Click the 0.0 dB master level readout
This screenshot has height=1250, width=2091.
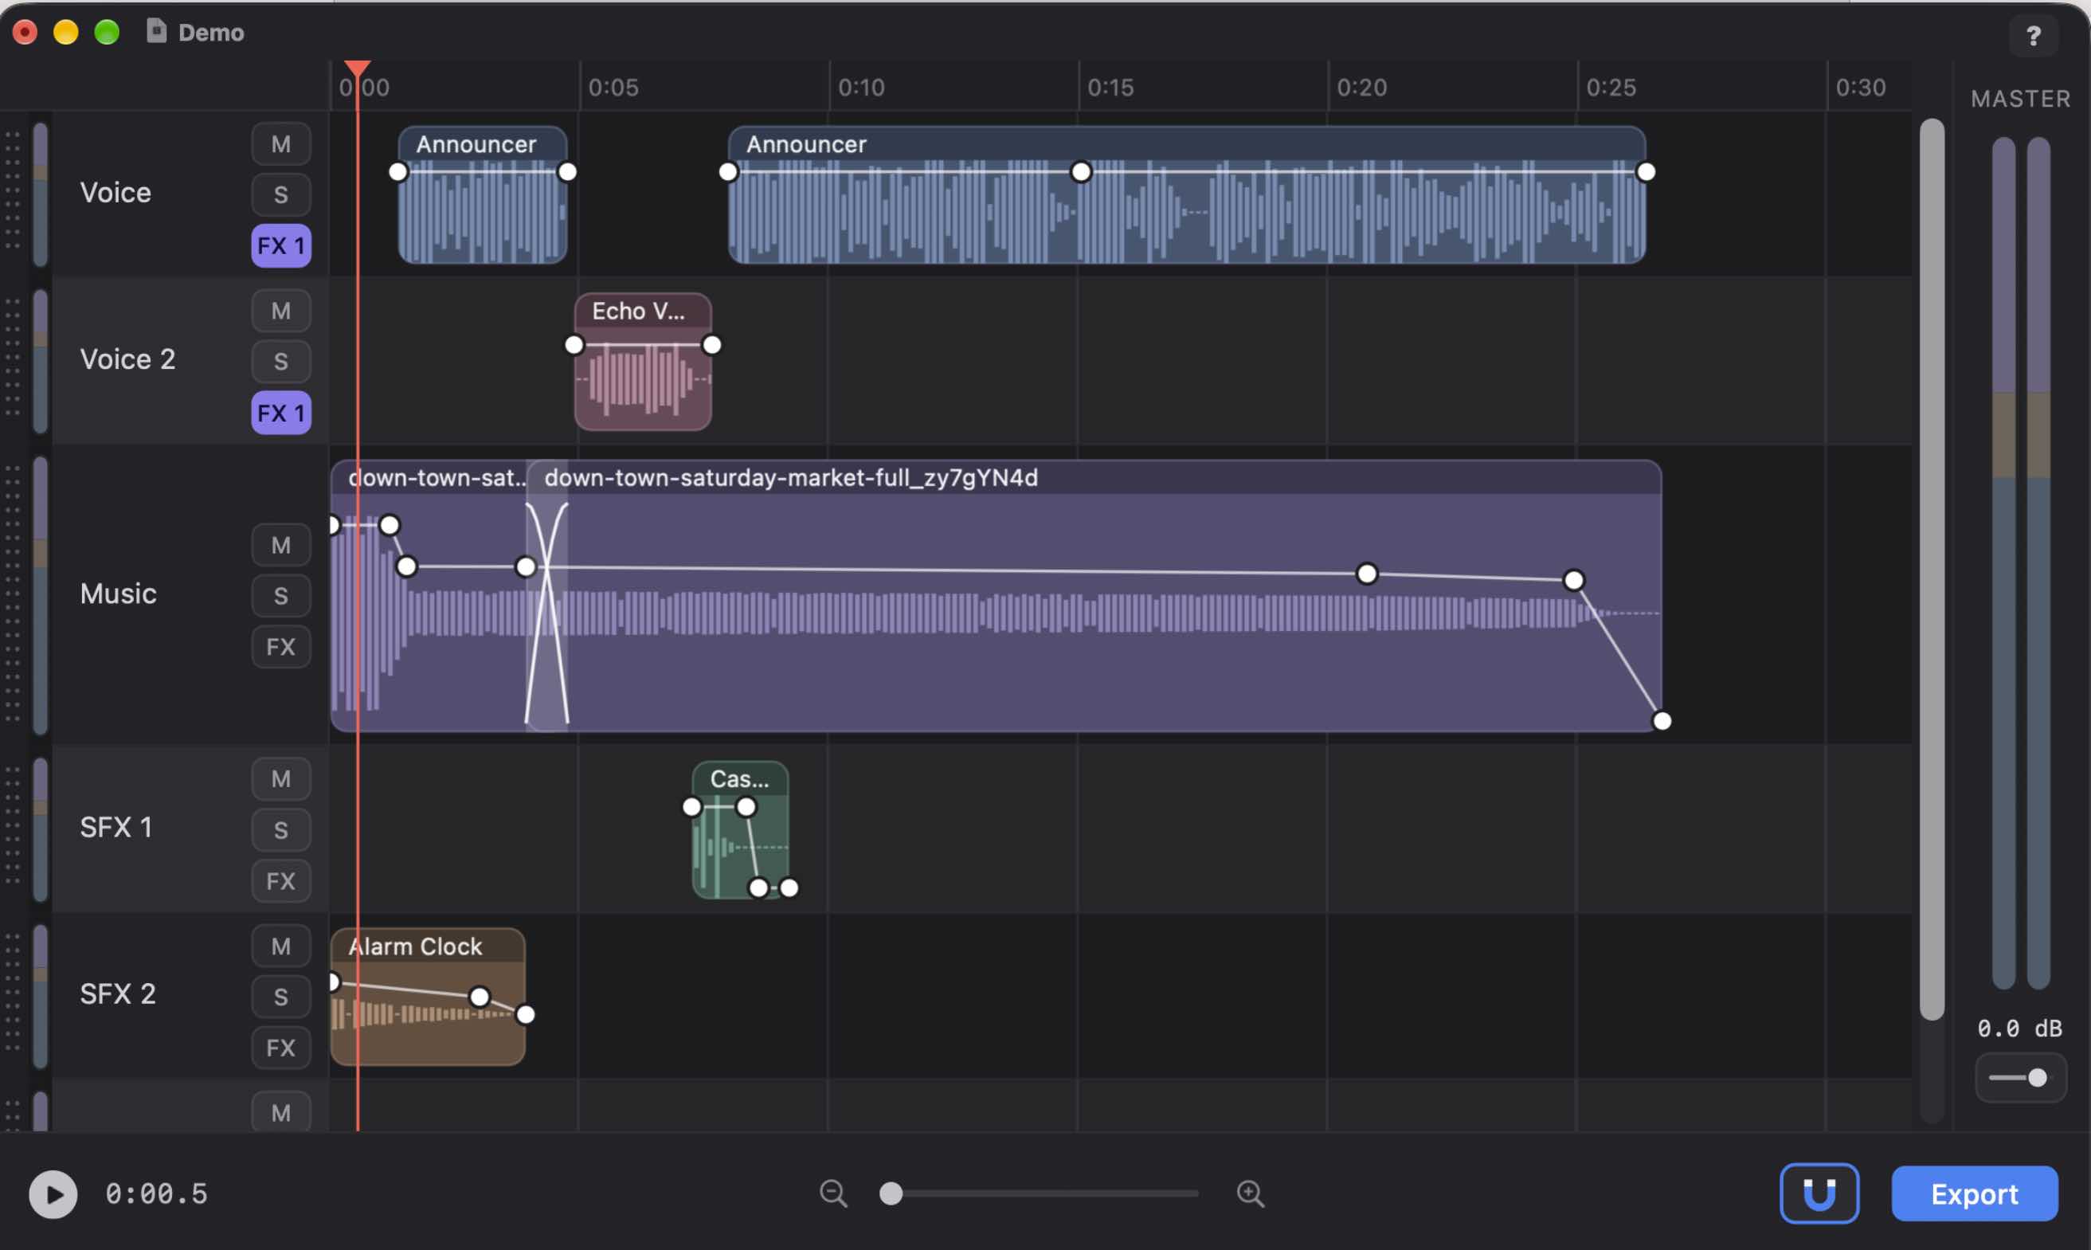[2019, 1029]
